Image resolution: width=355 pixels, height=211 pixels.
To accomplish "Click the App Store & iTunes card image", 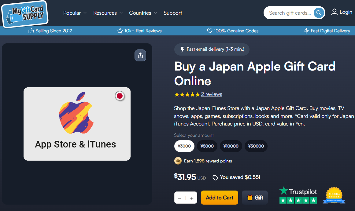I will [x=77, y=124].
